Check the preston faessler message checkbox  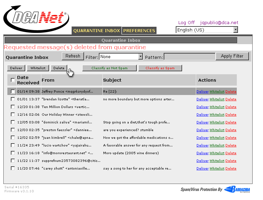[13, 130]
